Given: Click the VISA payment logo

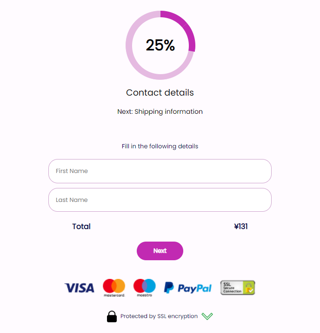Looking at the screenshot, I should pyautogui.click(x=79, y=288).
